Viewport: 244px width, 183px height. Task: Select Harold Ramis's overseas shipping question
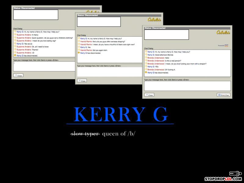(x=103, y=41)
